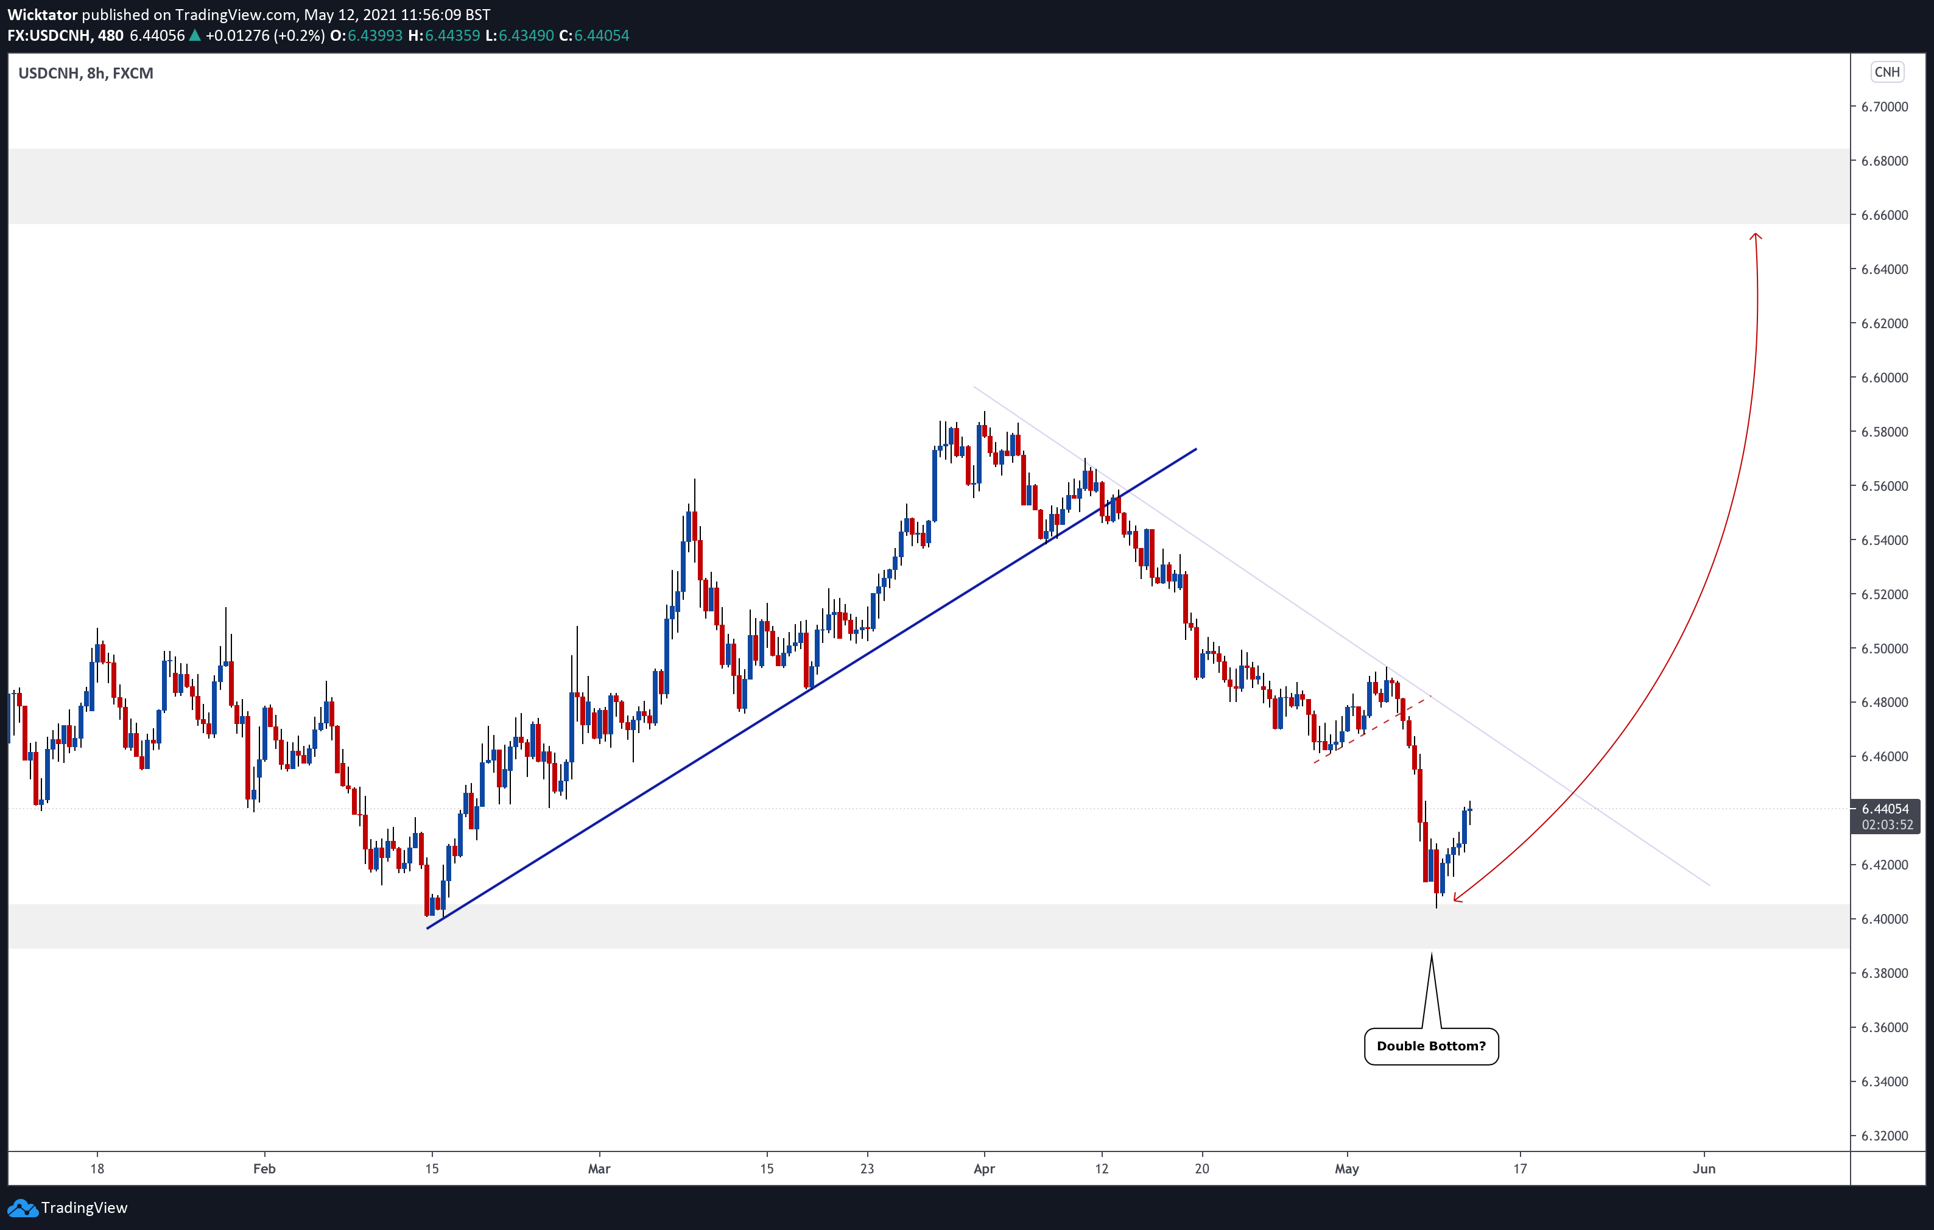
Task: Click the open value O:6.43993
Action: pos(366,35)
